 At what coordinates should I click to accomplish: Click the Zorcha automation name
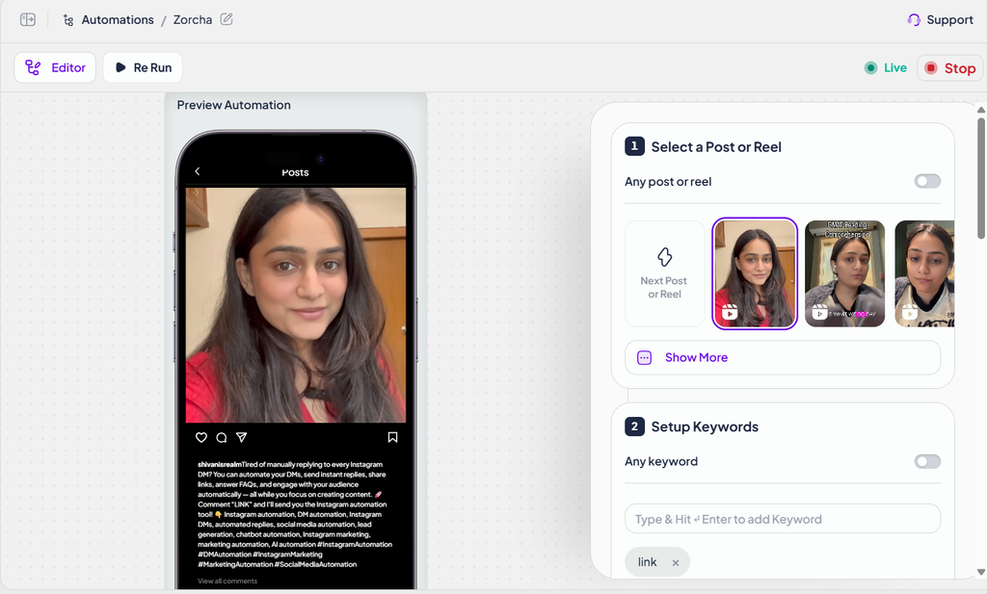[x=193, y=19]
